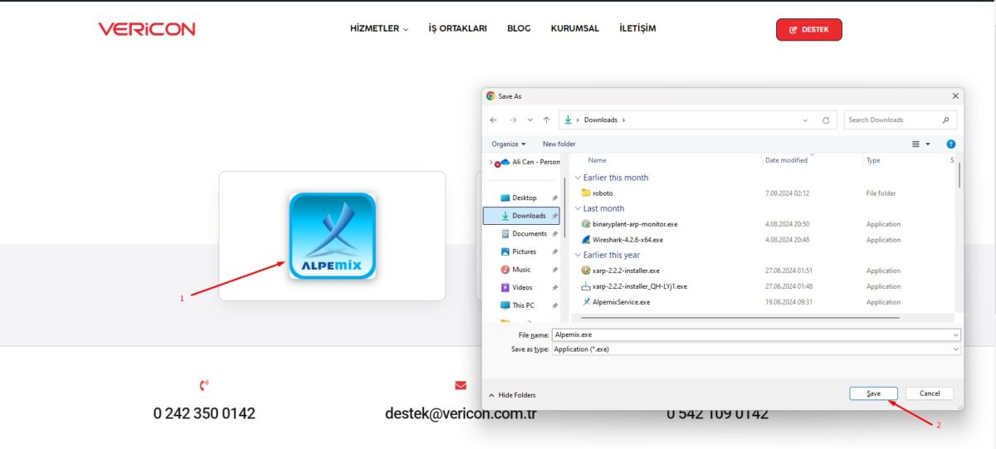Click the red phone icon above the phone number
996x449 pixels.
tap(204, 385)
